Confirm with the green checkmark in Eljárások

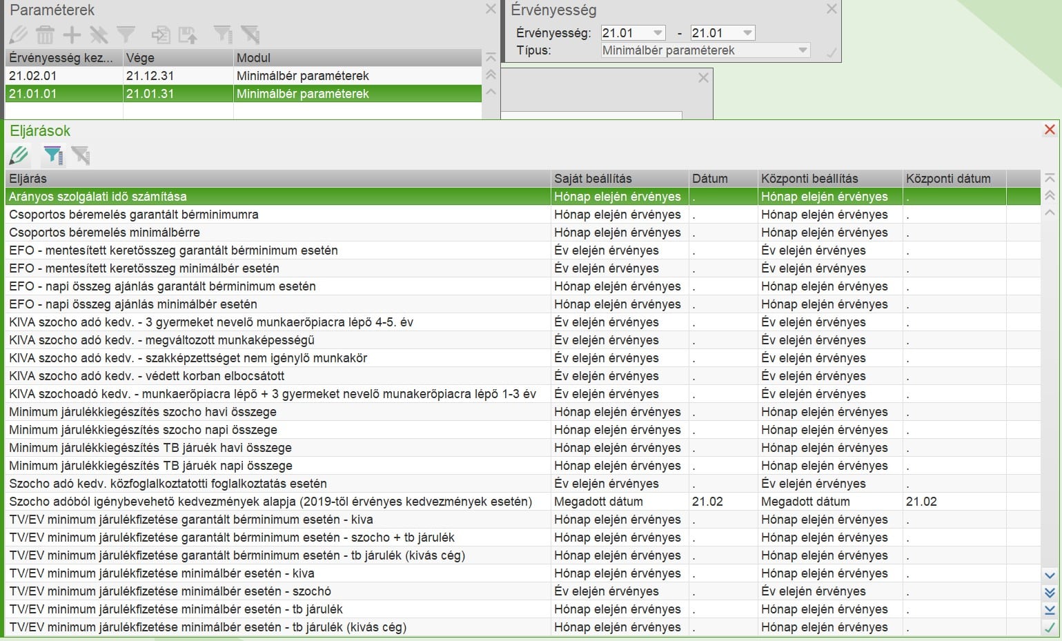1050,627
